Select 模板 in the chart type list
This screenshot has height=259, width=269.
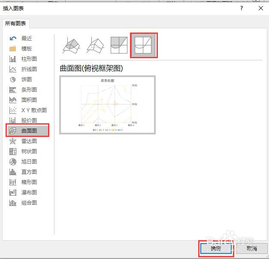[27, 49]
